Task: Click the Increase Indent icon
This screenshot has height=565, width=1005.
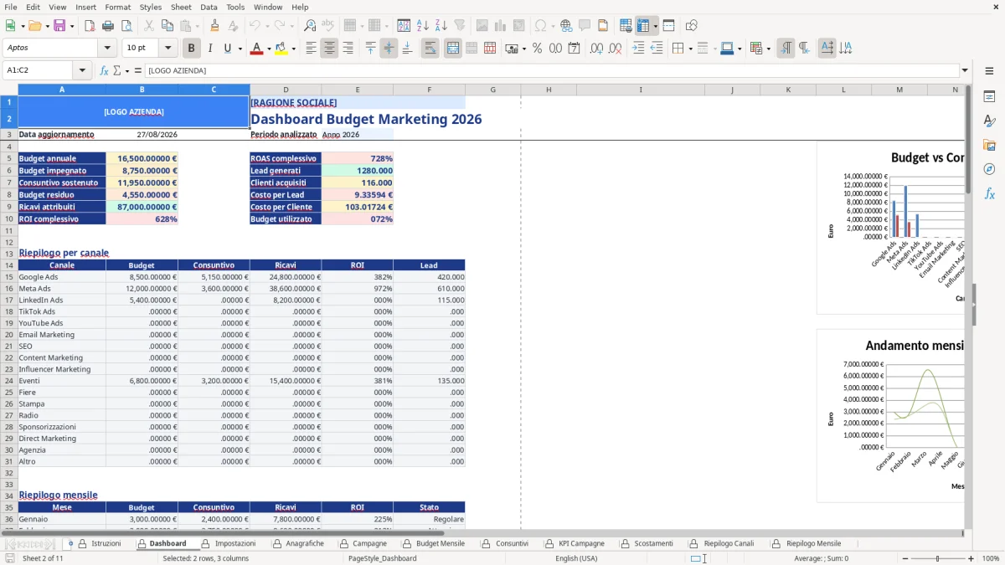Action: 638,49
